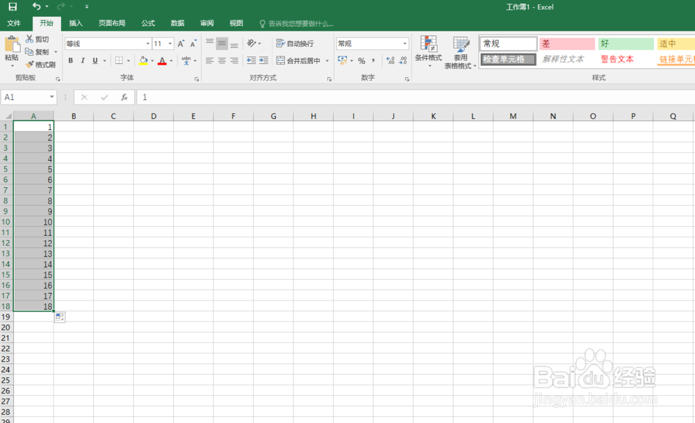Click Increase Decimal places icon
695x423 pixels.
(390, 61)
